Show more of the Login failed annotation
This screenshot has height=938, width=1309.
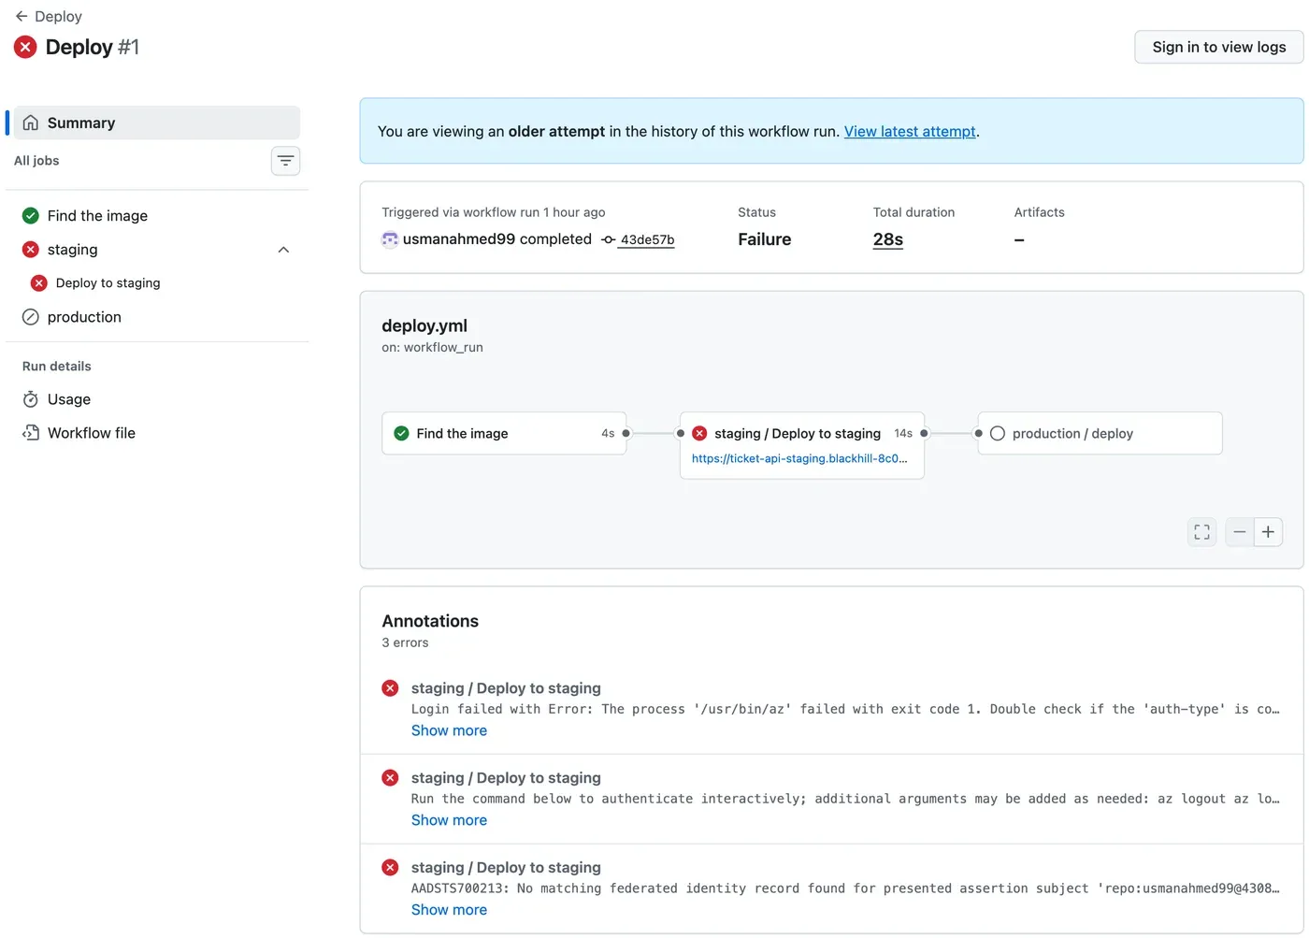tap(449, 730)
